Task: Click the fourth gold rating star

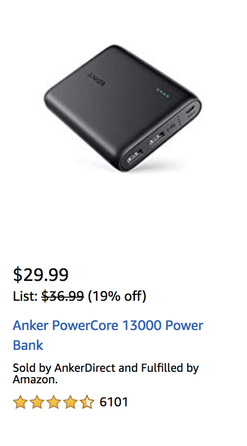Action: pyautogui.click(x=70, y=402)
